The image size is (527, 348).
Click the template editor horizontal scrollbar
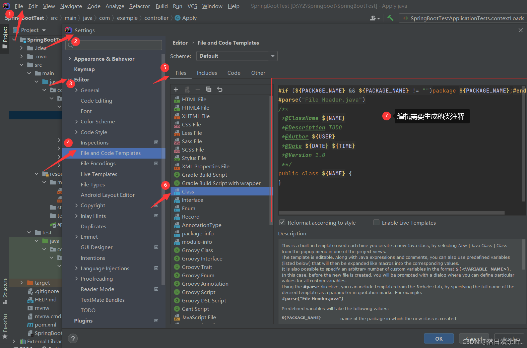pos(391,213)
